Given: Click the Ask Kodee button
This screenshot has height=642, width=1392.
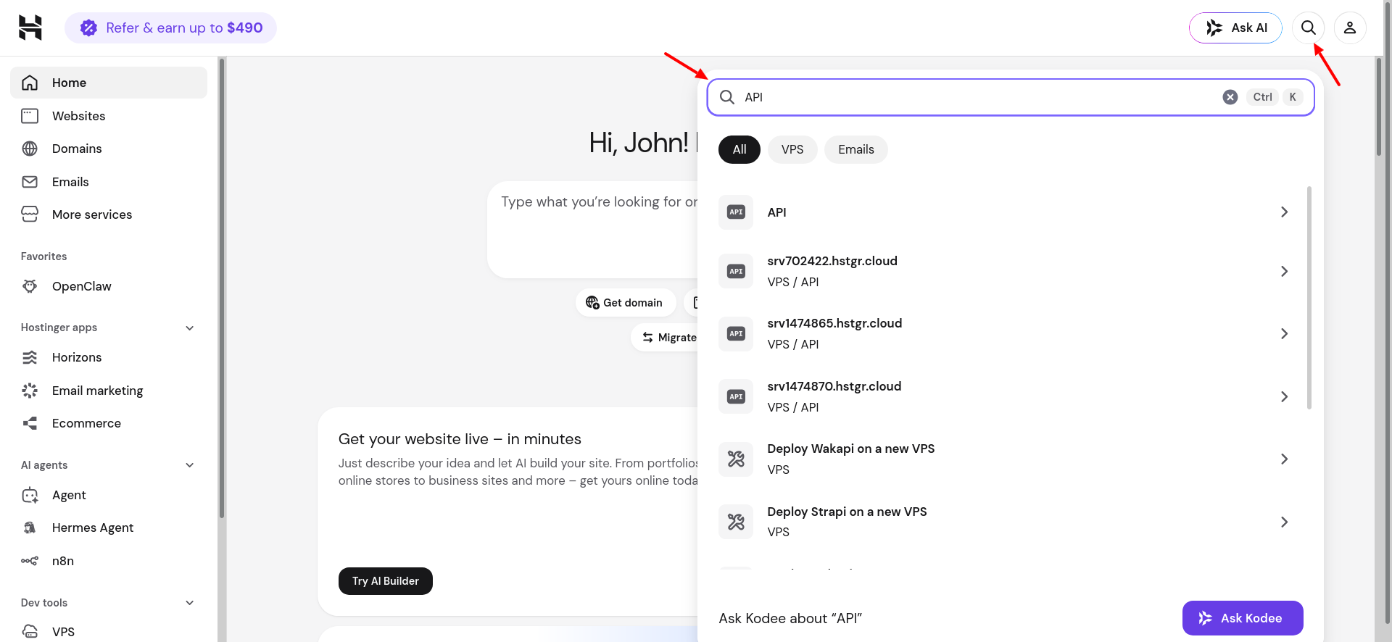Looking at the screenshot, I should (x=1243, y=618).
